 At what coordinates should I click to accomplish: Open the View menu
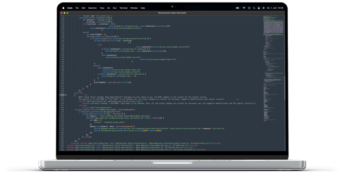click(102, 8)
